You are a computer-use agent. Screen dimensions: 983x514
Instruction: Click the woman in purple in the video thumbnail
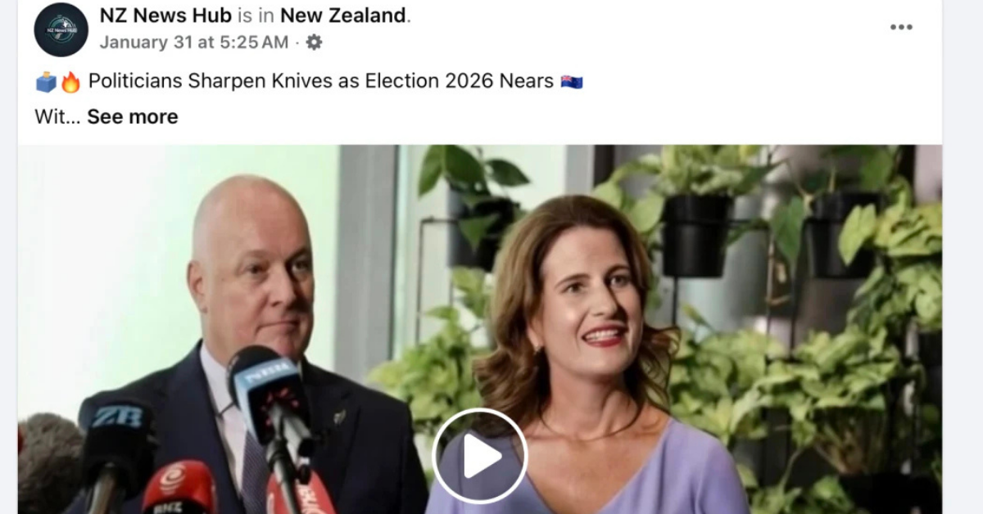point(590,360)
